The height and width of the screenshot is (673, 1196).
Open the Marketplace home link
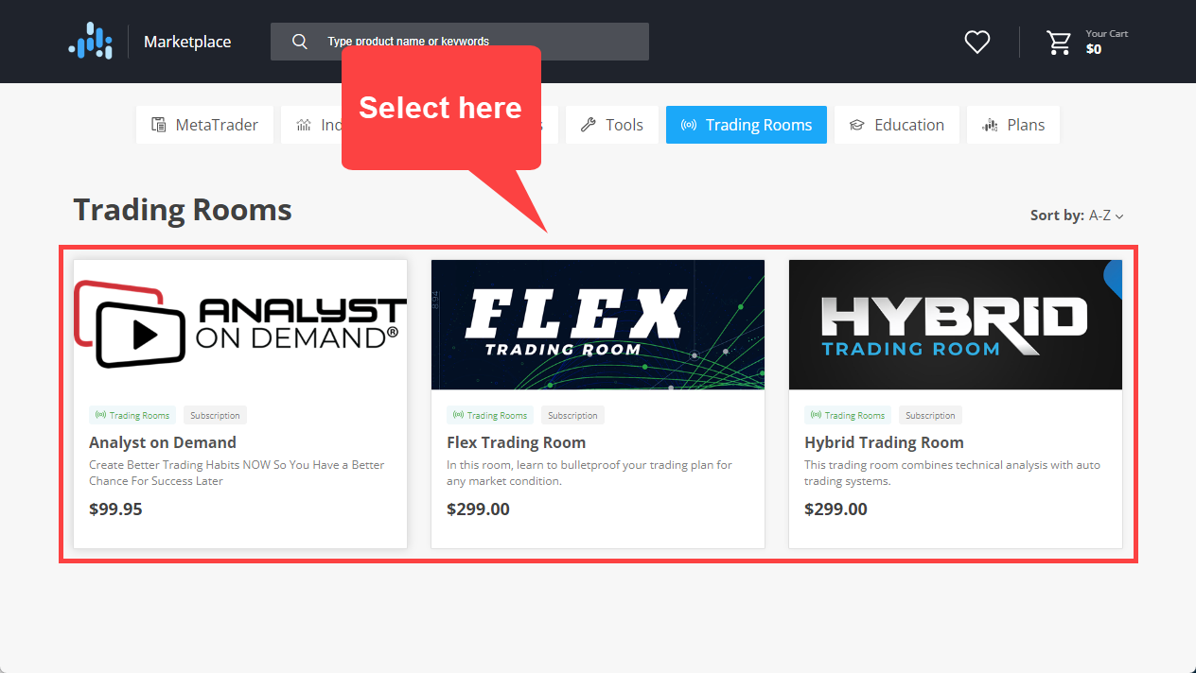187,42
